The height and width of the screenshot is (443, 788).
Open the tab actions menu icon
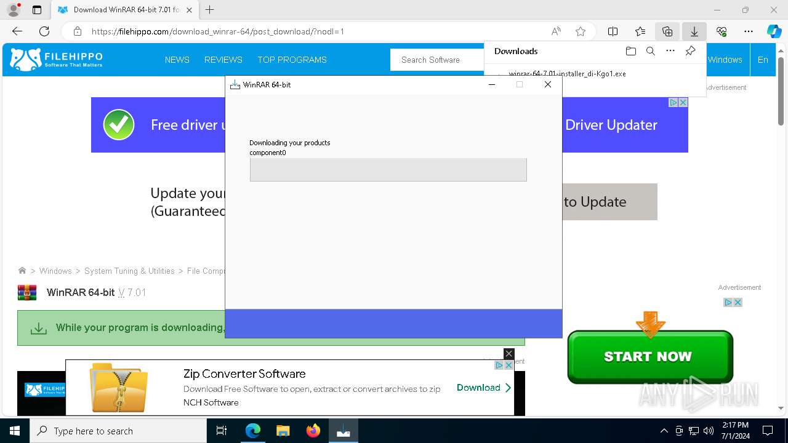(37, 10)
